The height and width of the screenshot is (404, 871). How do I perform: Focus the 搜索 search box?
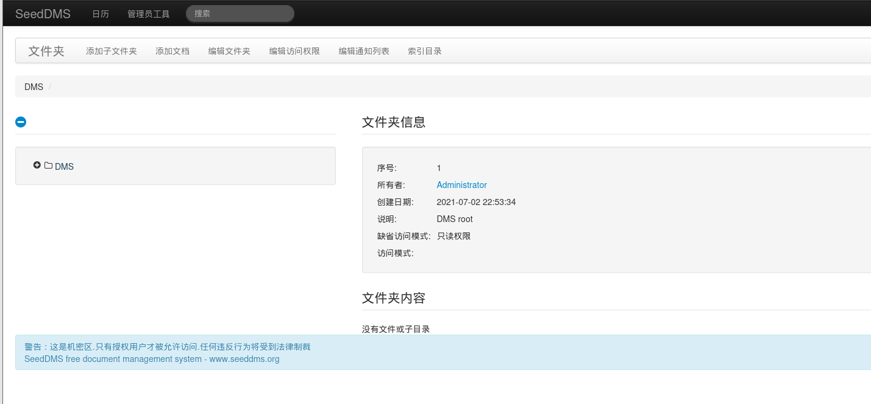[x=240, y=13]
